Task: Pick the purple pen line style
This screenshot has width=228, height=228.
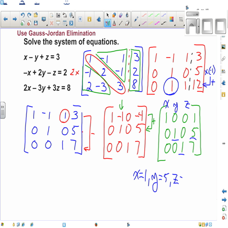Action: coord(144,23)
